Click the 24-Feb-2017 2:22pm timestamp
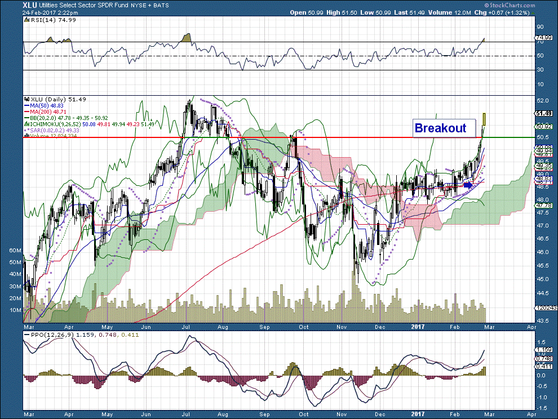This screenshot has height=419, width=558. point(51,12)
